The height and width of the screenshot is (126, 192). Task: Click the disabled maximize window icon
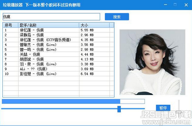tap(175, 5)
